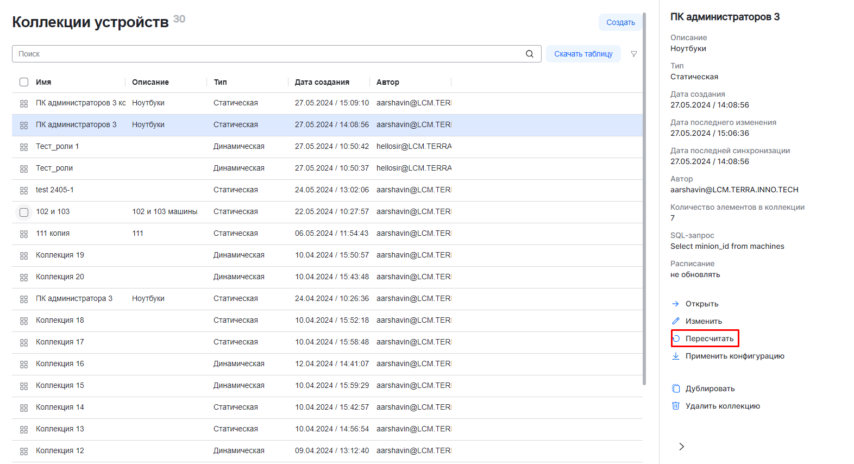Click the arrow icon next to Открыть
The height and width of the screenshot is (464, 854).
pos(676,304)
